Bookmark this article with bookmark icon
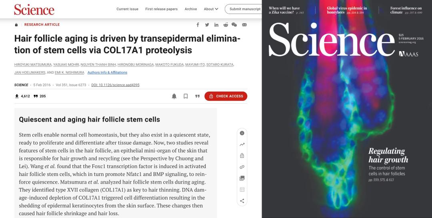 pos(186,96)
